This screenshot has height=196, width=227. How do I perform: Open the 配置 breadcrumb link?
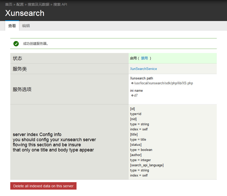point(20,4)
